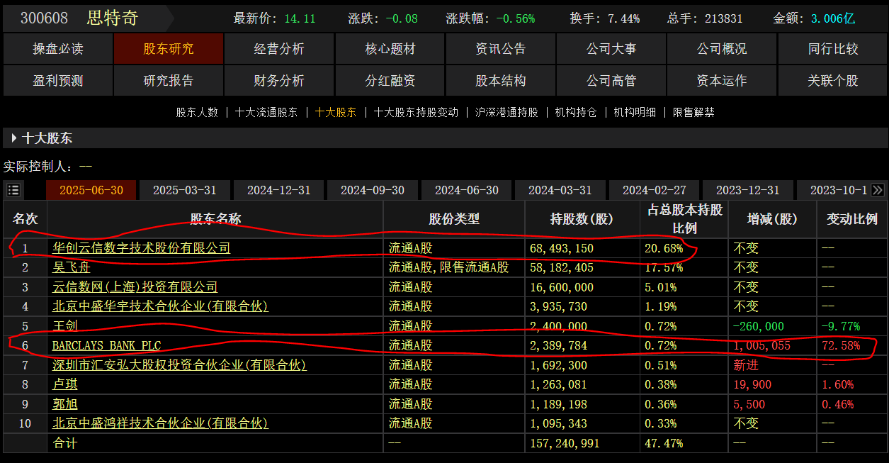
Task: Select the 2025-06-30 report date tab
Action: pyautogui.click(x=91, y=190)
